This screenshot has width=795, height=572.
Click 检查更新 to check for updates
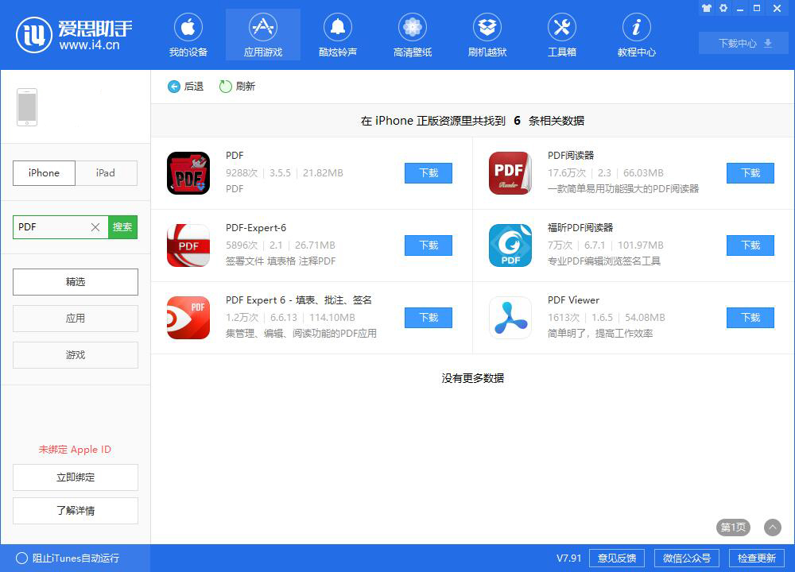pyautogui.click(x=761, y=558)
